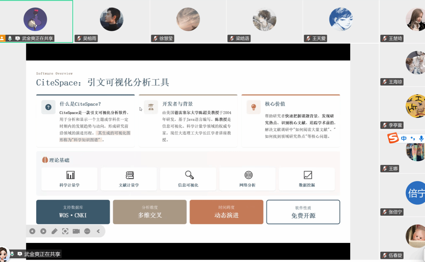
Task: Click the 信息可视化 magnifier card
Action: [188, 179]
